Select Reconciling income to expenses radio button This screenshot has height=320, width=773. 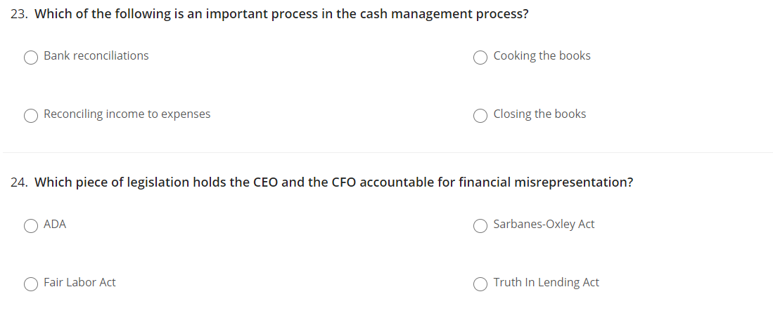(x=31, y=116)
